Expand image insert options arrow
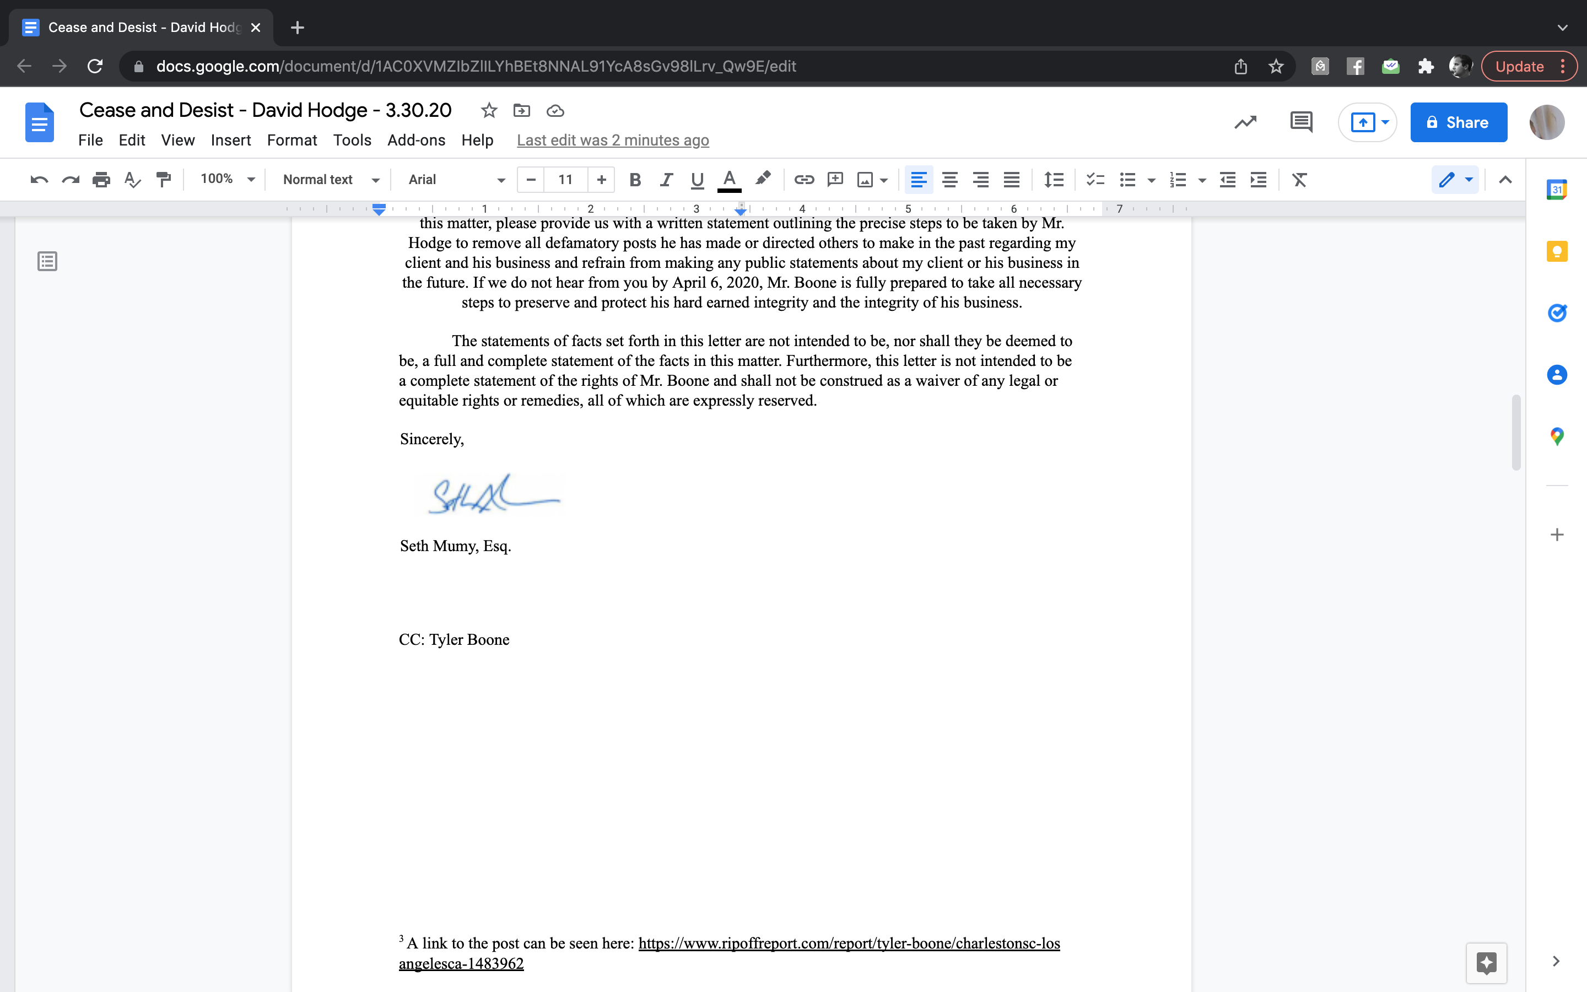The width and height of the screenshot is (1587, 992). click(x=884, y=180)
